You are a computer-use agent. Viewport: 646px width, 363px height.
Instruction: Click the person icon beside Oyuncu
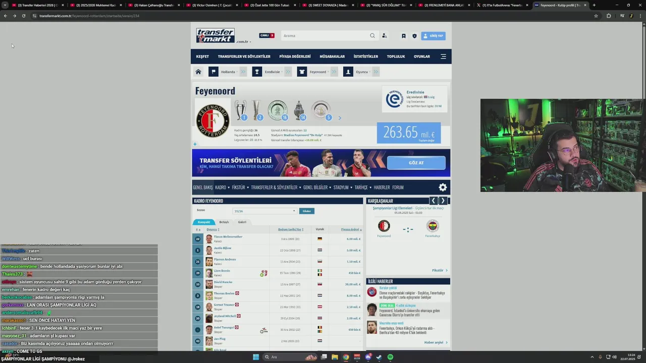pyautogui.click(x=348, y=72)
